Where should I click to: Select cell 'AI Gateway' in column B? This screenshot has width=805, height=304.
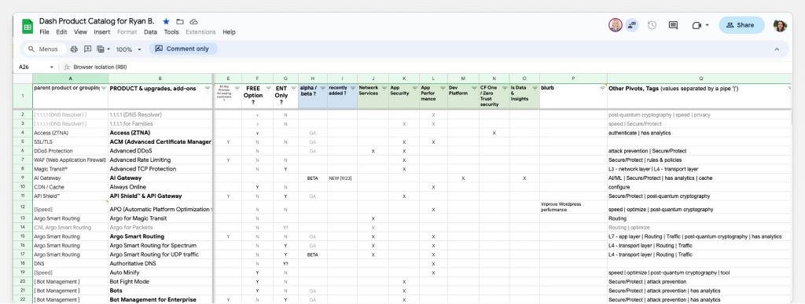click(160, 178)
